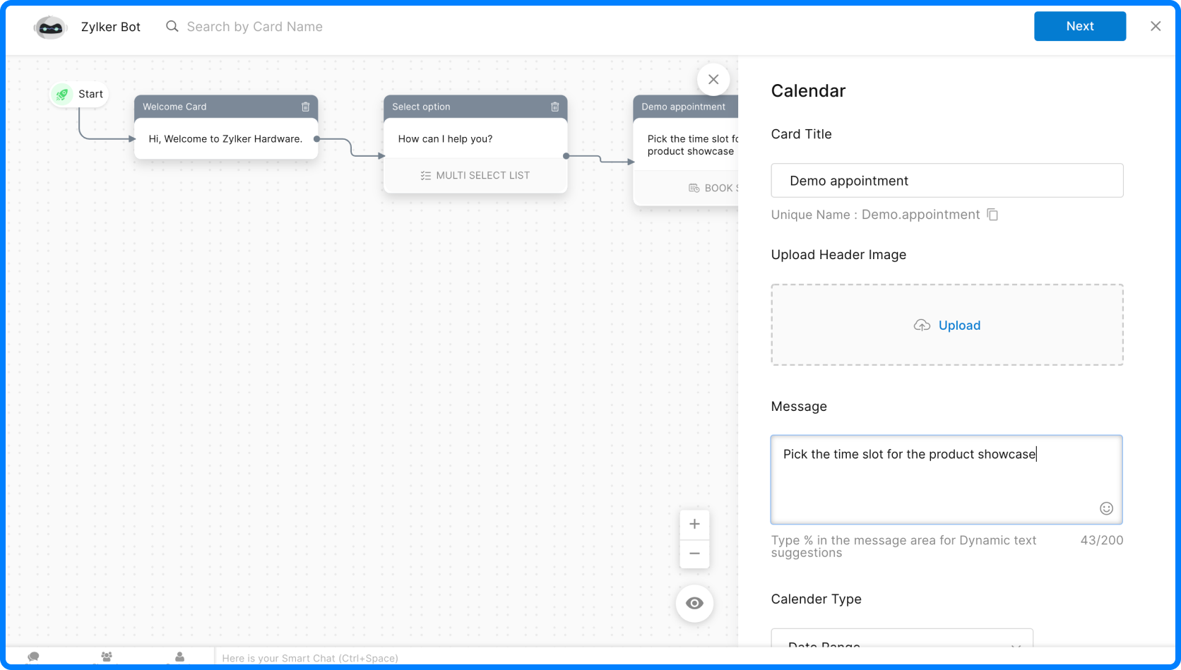The height and width of the screenshot is (670, 1181).
Task: Zoom in on the flow canvas
Action: [x=694, y=524]
